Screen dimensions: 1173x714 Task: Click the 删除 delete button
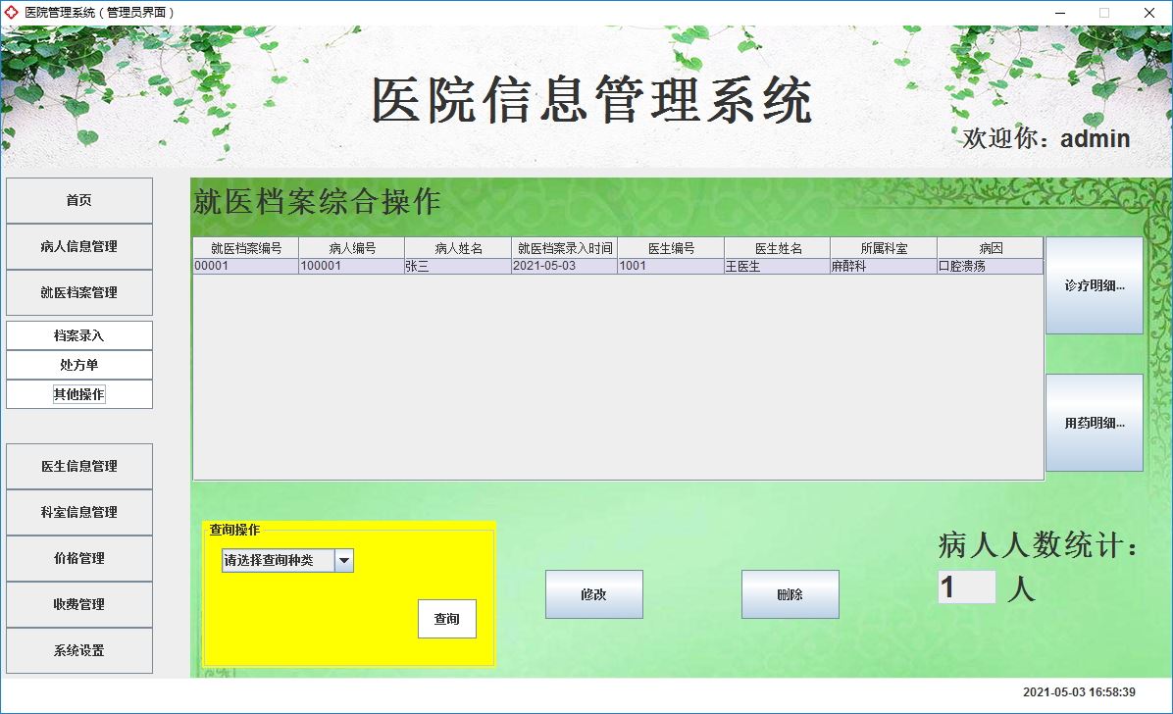[790, 593]
